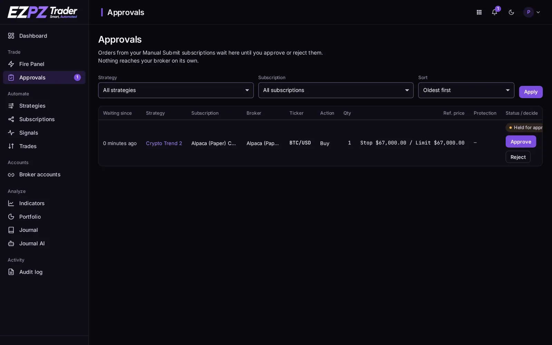Click the Journal book icon
Image resolution: width=552 pixels, height=345 pixels.
coord(11,230)
